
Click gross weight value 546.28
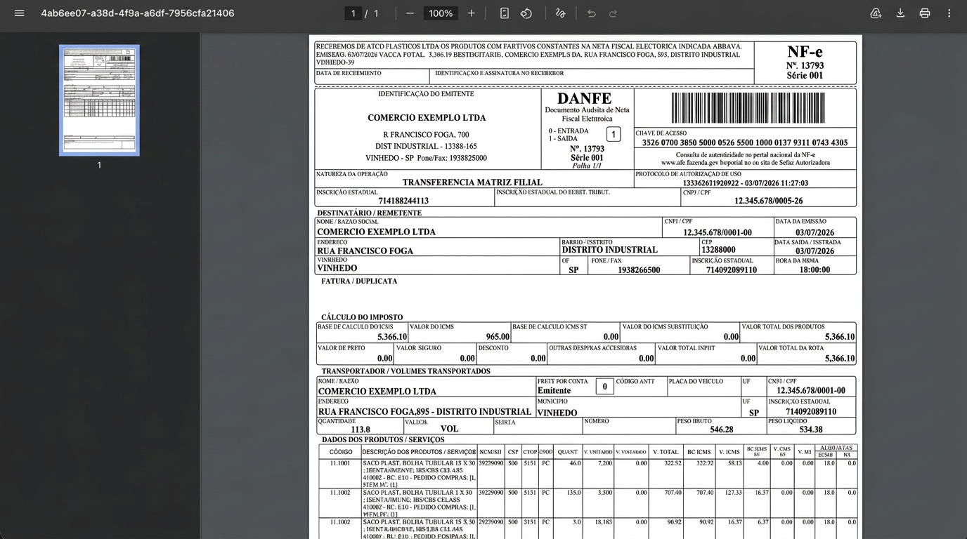tap(722, 430)
